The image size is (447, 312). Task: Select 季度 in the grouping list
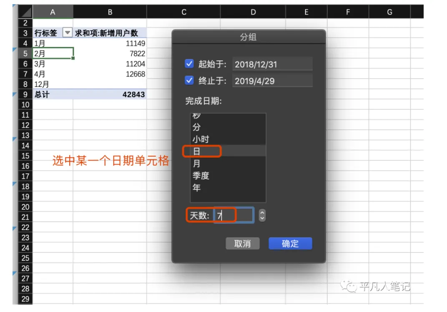pyautogui.click(x=228, y=176)
